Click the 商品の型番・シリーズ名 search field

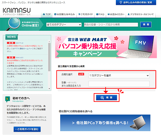pos(111,24)
